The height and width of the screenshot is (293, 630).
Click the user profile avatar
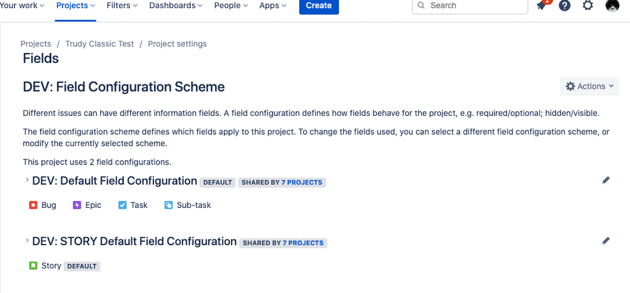click(x=612, y=6)
